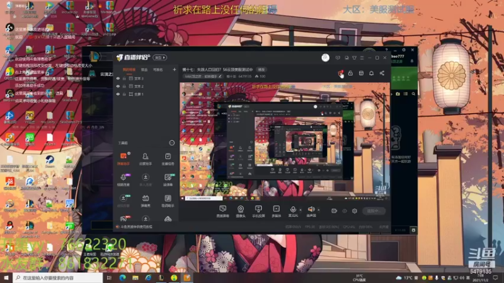Lock the 文本 3 layer
The height and width of the screenshot is (283, 504).
(x=124, y=78)
